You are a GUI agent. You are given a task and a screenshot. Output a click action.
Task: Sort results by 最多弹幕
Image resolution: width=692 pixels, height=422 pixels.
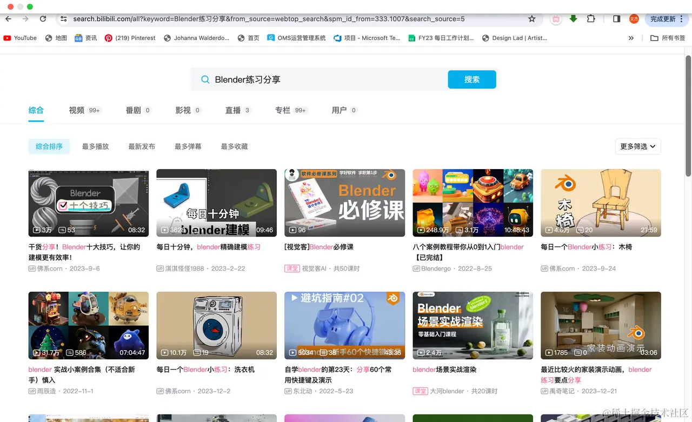tap(188, 146)
